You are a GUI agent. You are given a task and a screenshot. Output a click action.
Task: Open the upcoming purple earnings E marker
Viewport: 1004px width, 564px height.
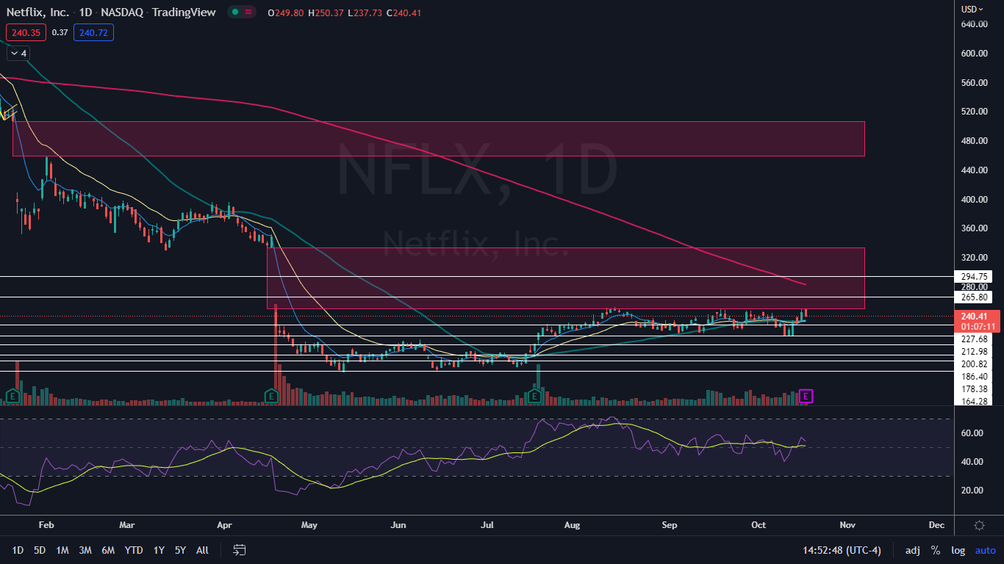(x=806, y=397)
